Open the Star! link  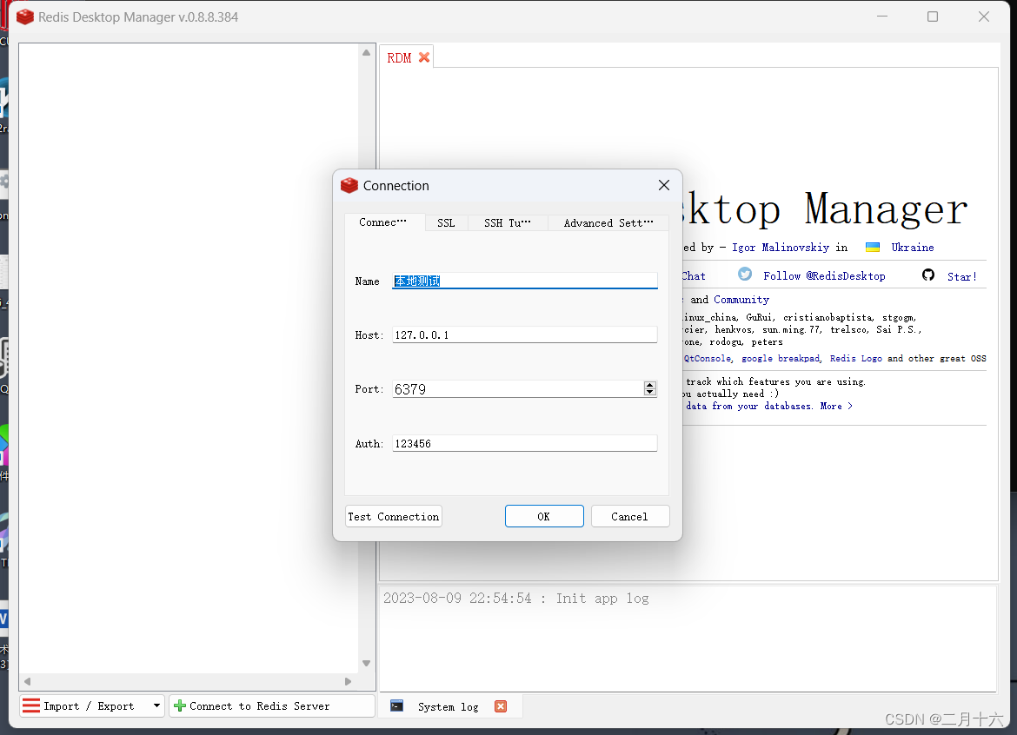[x=962, y=277]
